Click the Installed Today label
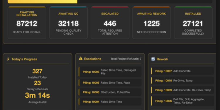The height and width of the screenshot is (110, 220). click(37, 77)
